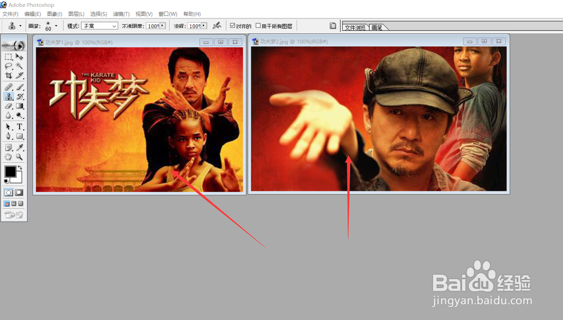563x320 pixels.
Task: Expand the flow slider arrow
Action: click(204, 26)
